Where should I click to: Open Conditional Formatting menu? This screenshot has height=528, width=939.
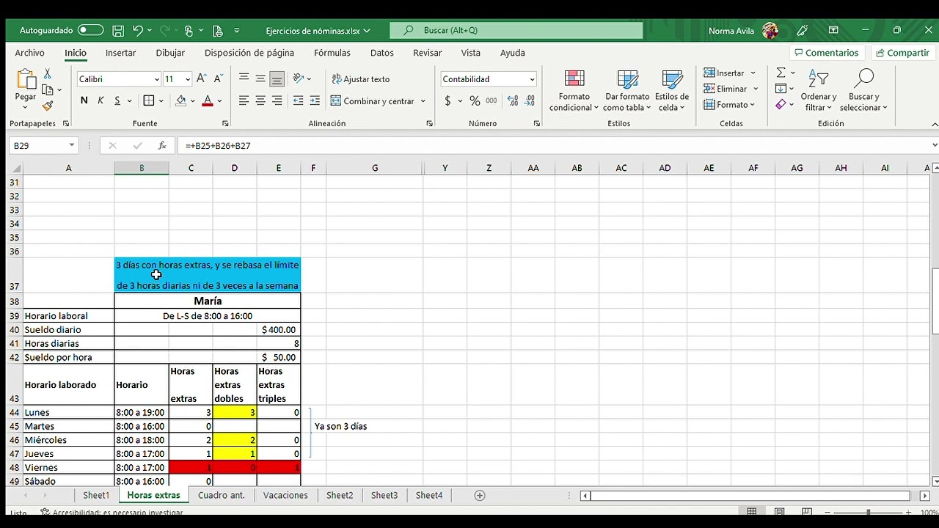[x=574, y=92]
